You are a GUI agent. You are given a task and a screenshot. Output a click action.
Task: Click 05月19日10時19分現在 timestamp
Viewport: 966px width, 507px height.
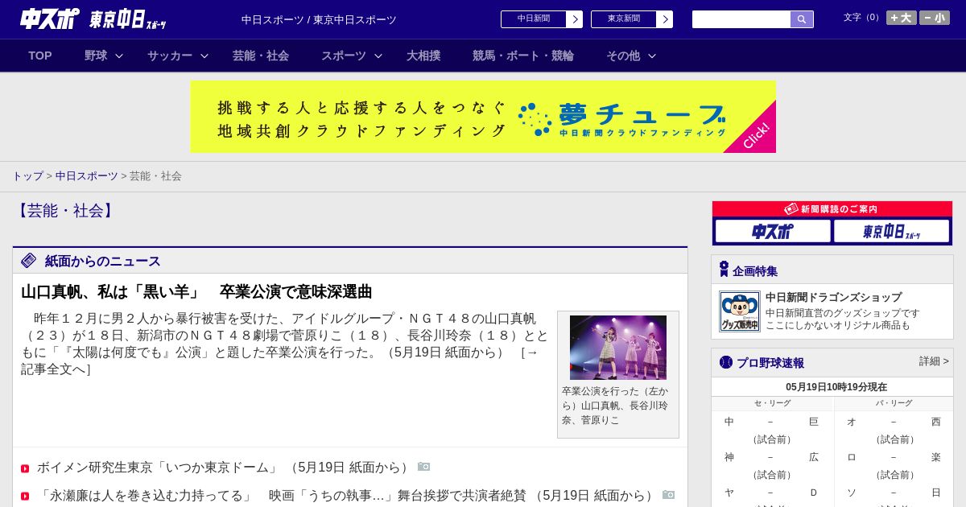pos(836,387)
